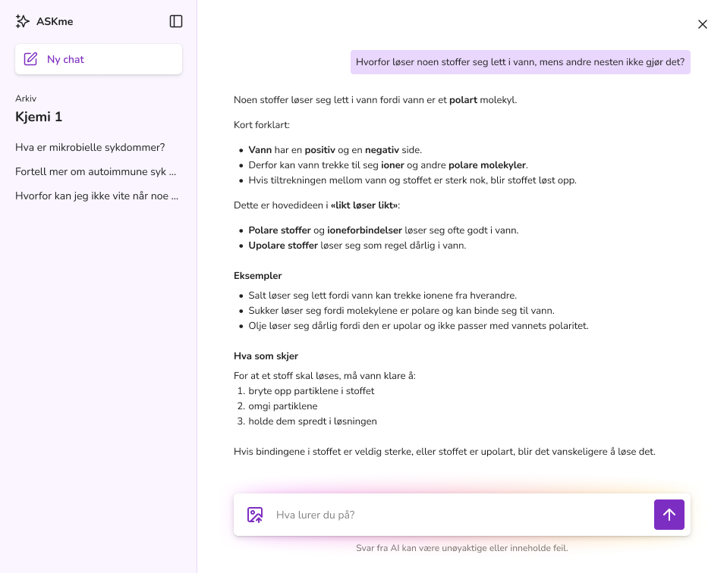
Task: Start a new conversation with Ny chat
Action: pyautogui.click(x=99, y=58)
